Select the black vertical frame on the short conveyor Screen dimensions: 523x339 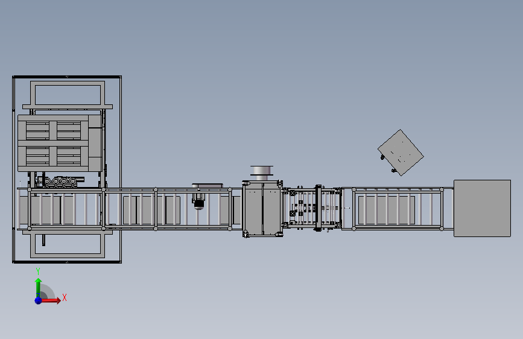[x=318, y=208]
